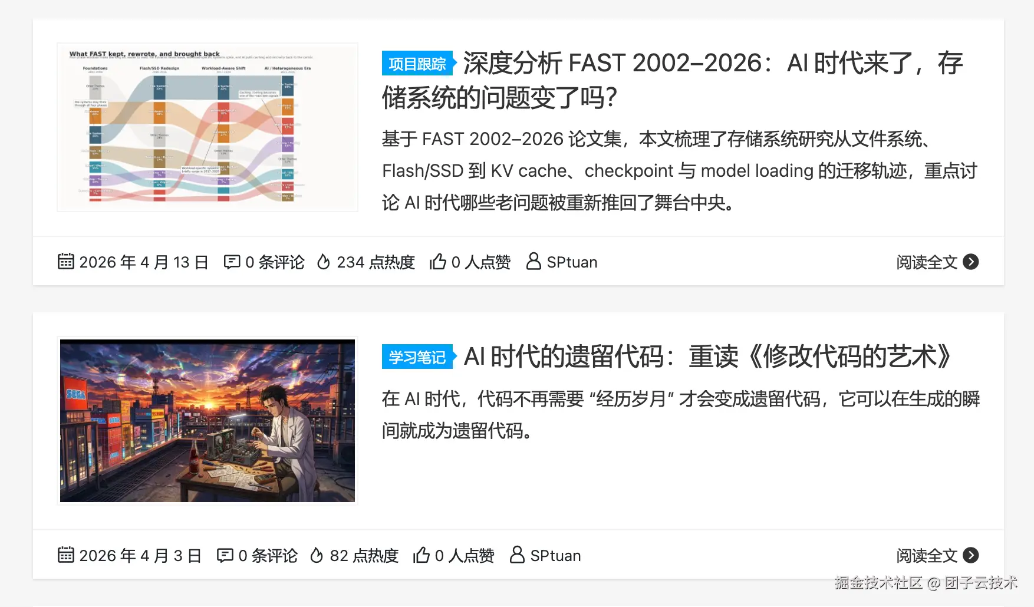Click 0 人点赞 on the 遗留代码 post
Viewport: 1034px width, 607px height.
click(x=465, y=556)
